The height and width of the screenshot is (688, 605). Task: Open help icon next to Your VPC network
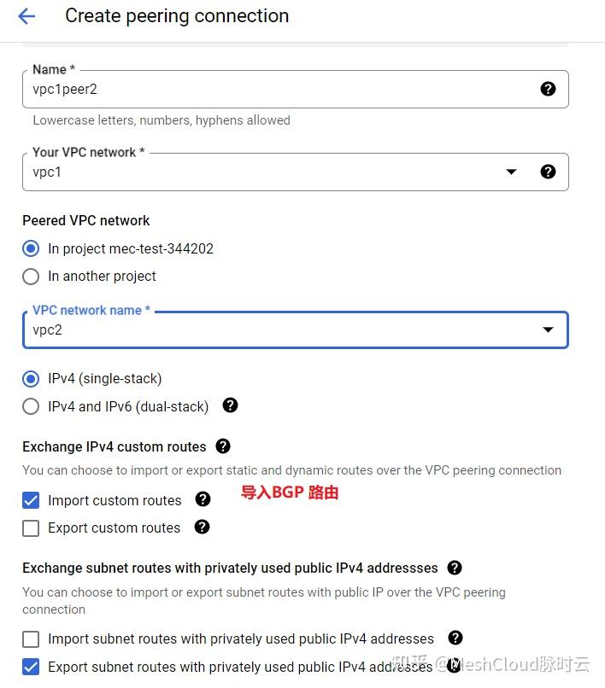548,172
